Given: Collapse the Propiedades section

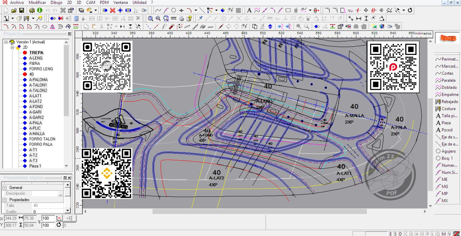Looking at the screenshot, I should (x=5, y=200).
